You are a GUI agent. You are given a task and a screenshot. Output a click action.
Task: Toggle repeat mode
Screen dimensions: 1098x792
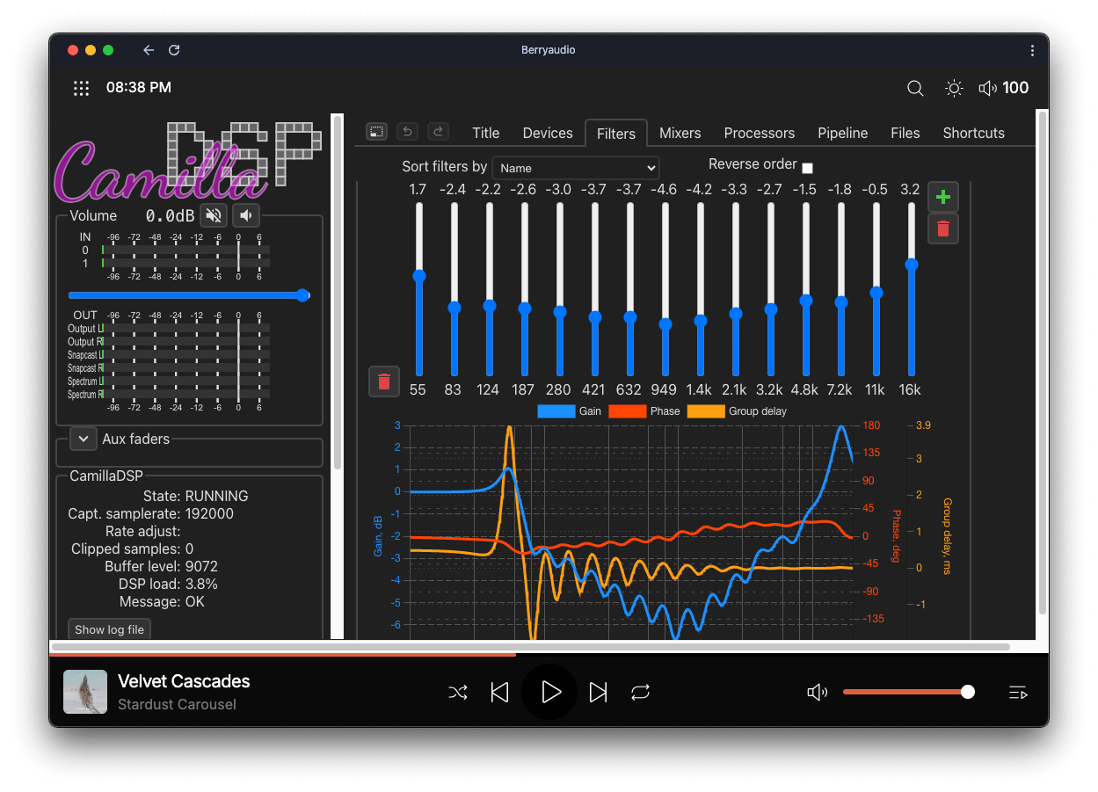pyautogui.click(x=640, y=693)
